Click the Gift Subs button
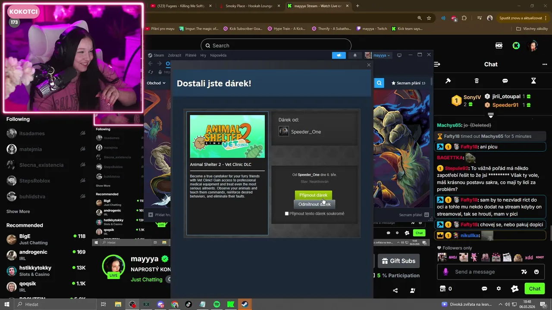 [398, 261]
